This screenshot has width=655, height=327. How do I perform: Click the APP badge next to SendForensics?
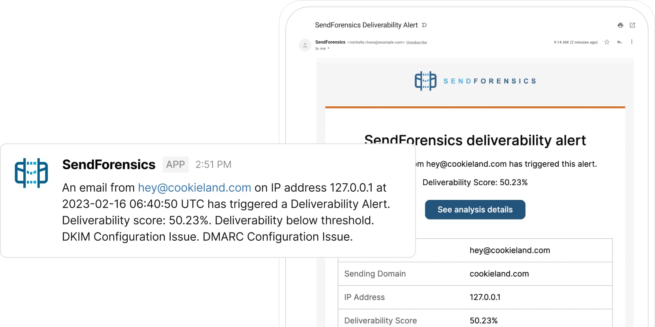click(x=175, y=164)
